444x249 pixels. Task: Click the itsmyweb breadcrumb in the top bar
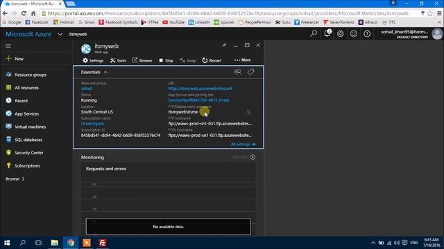pyautogui.click(x=78, y=34)
